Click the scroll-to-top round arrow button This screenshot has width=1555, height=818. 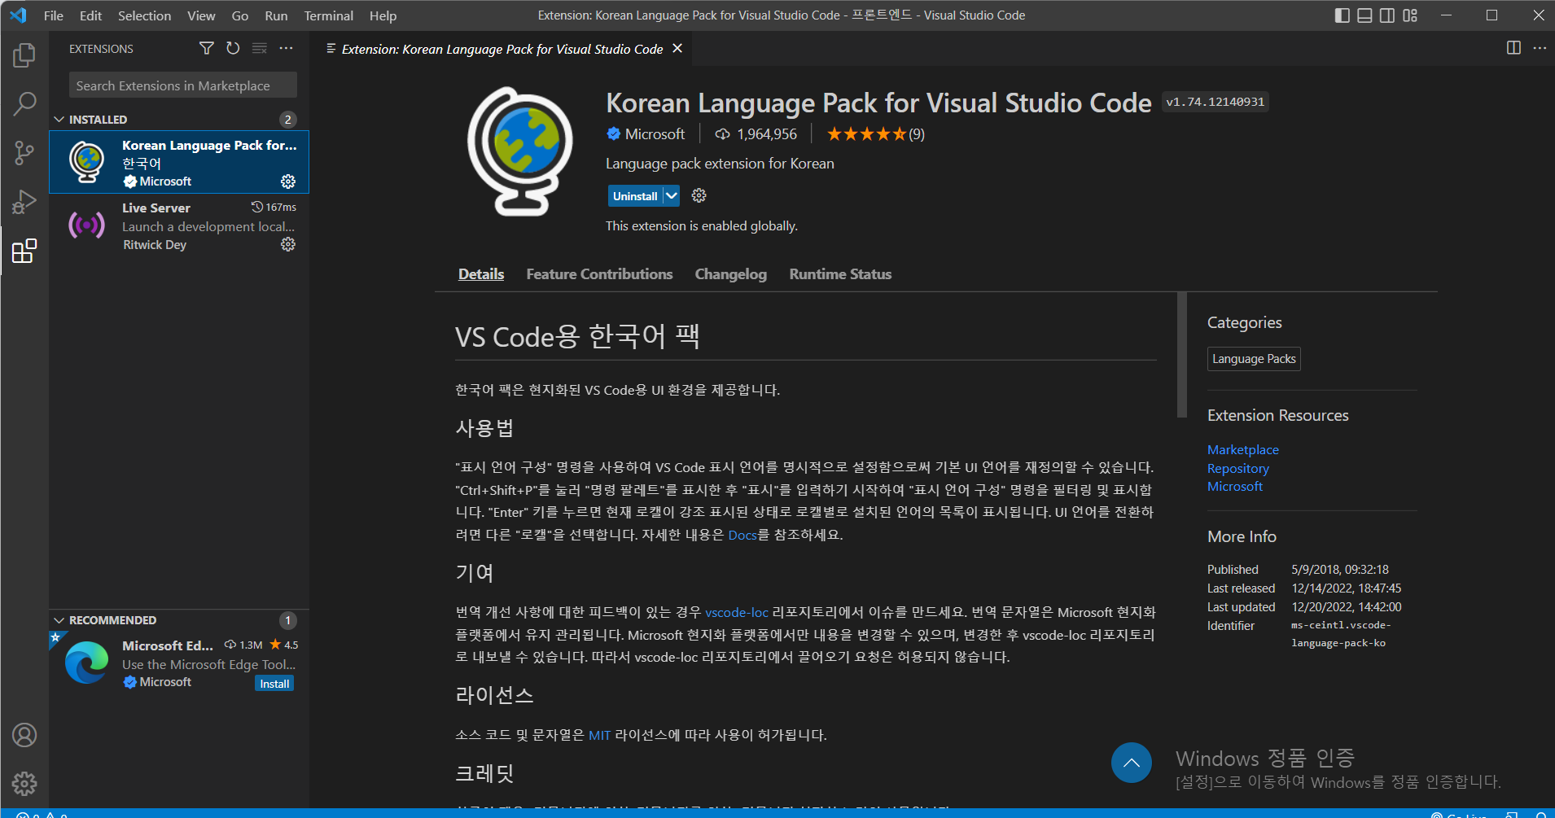pyautogui.click(x=1132, y=763)
